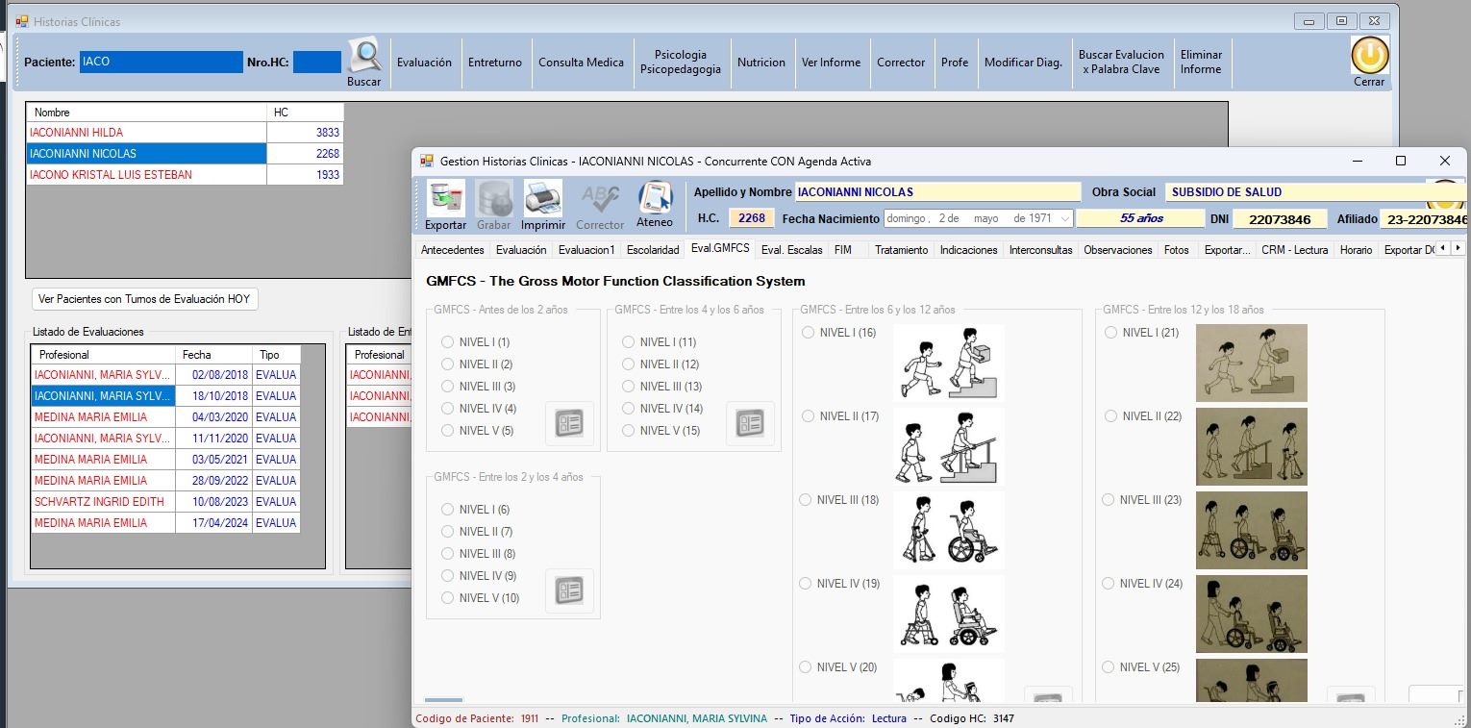Click the Entreturno toolbar button

[x=495, y=63]
